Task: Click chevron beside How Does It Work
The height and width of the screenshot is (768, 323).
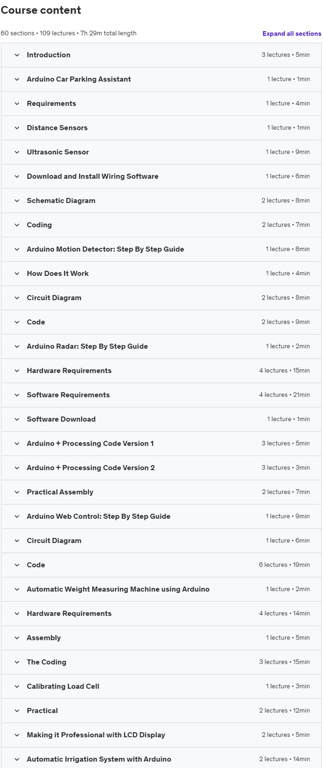Action: 17,273
